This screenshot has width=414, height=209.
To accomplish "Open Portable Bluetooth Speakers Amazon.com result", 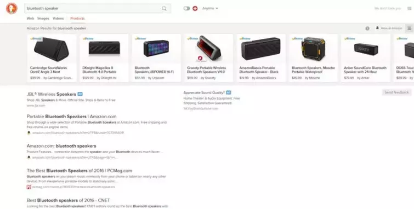I will 71,117.
